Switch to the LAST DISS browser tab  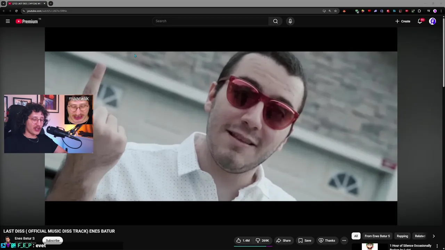(26, 3)
